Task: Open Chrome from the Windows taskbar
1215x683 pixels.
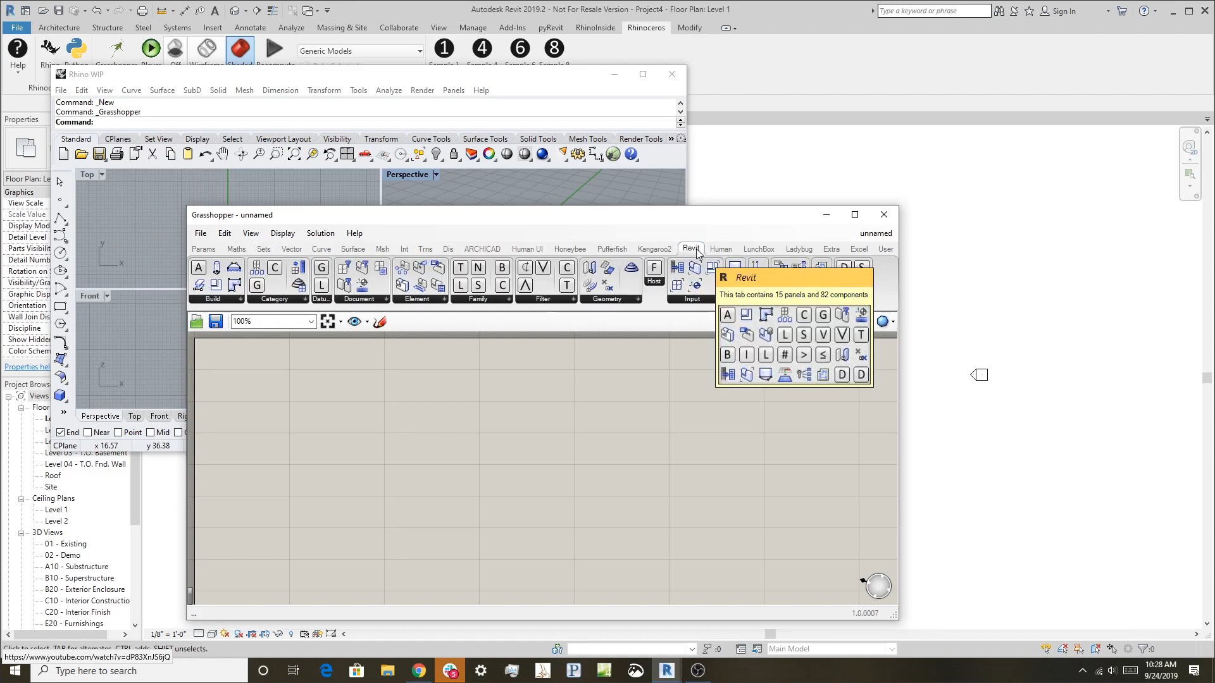Action: (x=418, y=670)
